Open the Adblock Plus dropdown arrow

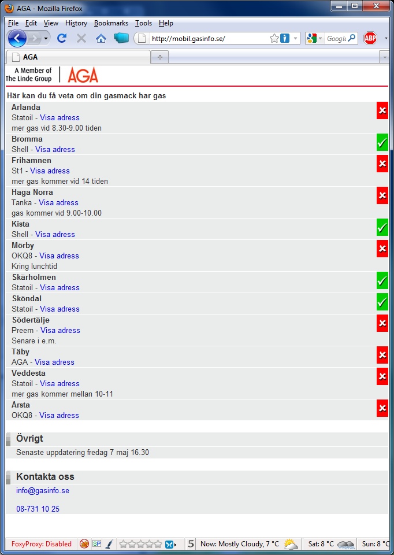tap(386, 38)
